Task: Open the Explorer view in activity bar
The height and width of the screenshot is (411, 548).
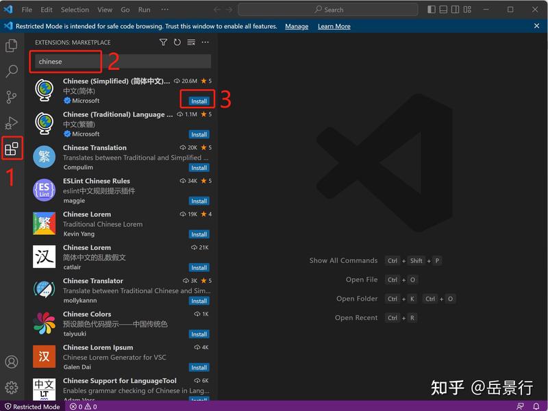Action: coord(12,45)
